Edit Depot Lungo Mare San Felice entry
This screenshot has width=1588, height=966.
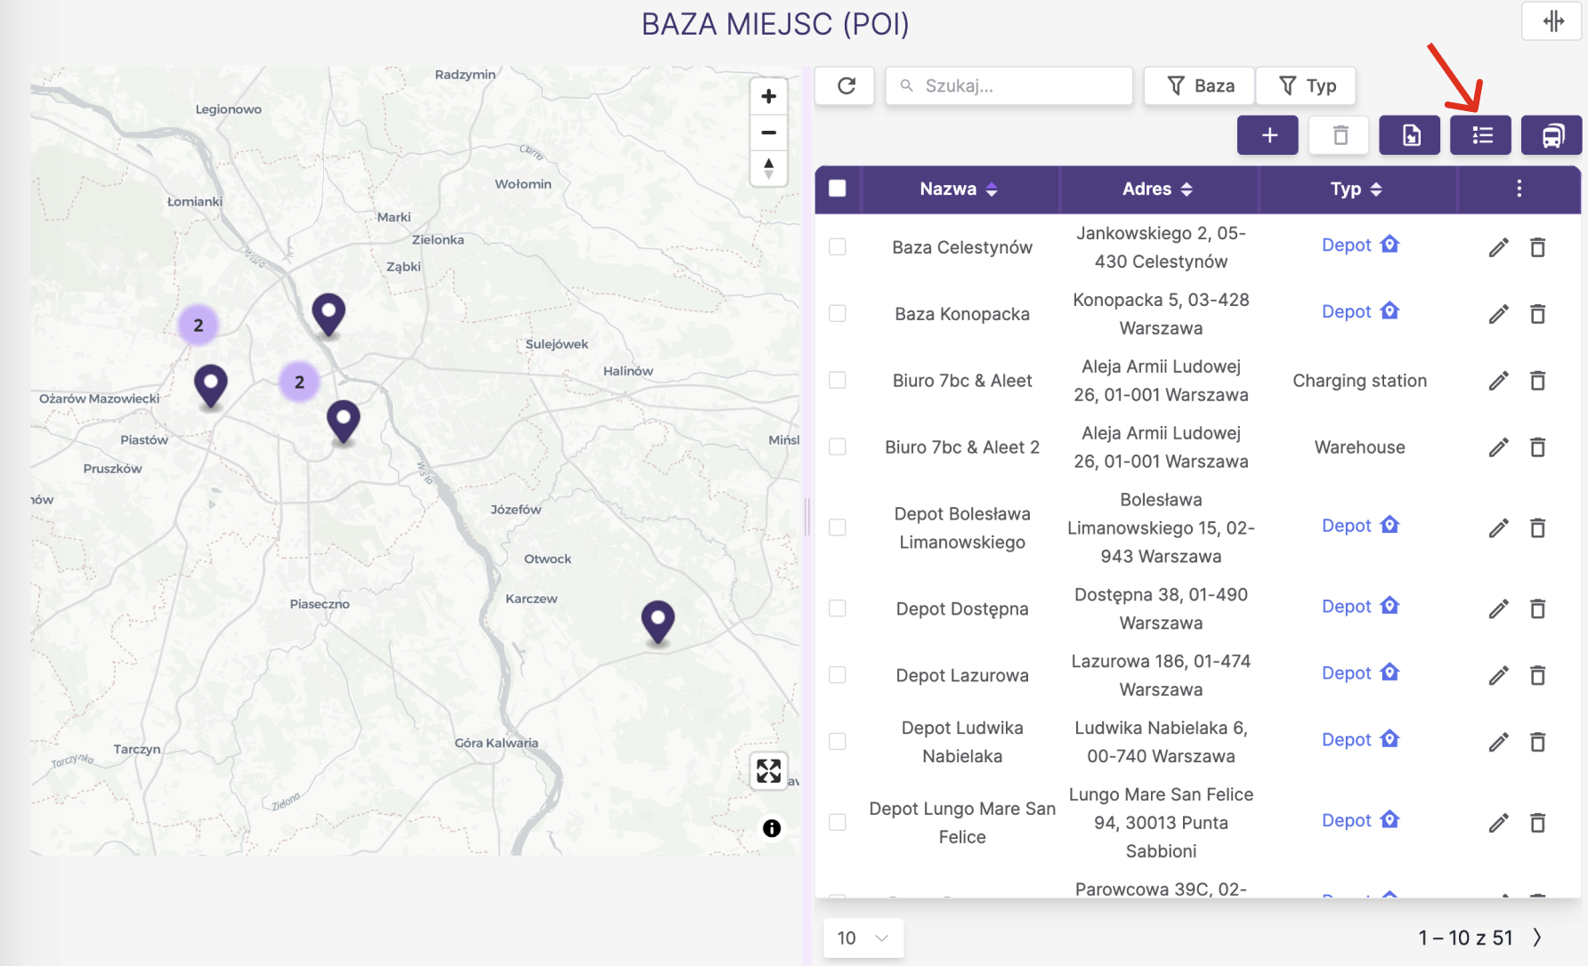coord(1499,823)
